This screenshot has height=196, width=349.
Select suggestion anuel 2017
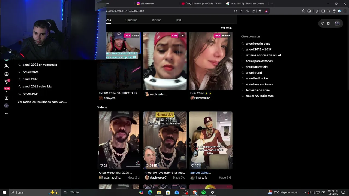30,79
